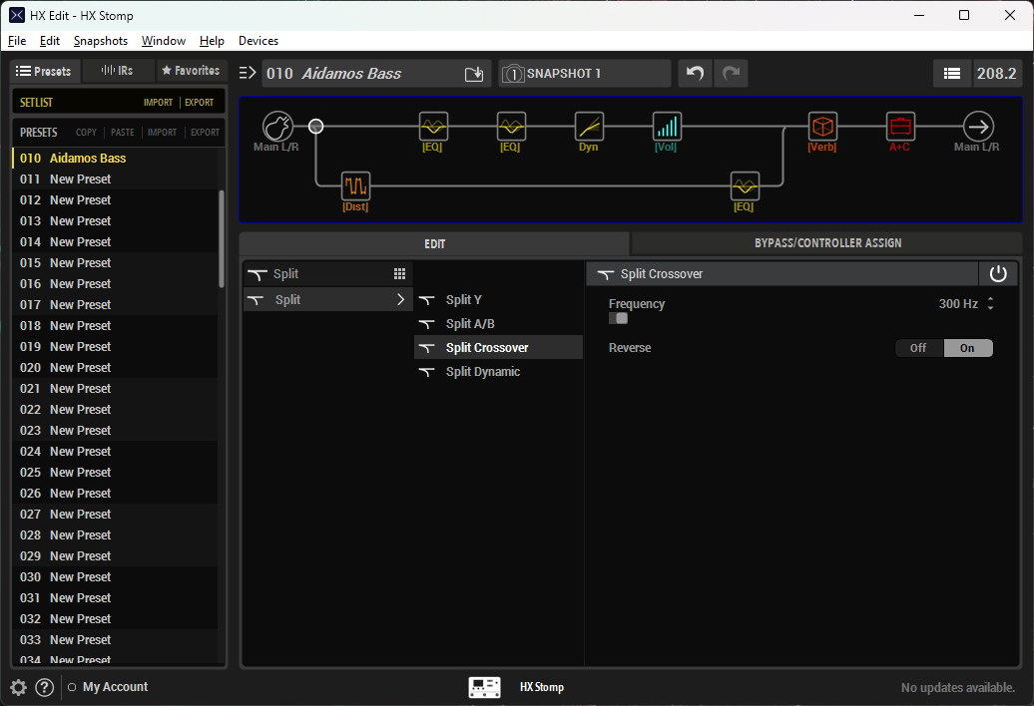Switch to Bypass/Controller Assign tab
The height and width of the screenshot is (706, 1034).
(827, 243)
